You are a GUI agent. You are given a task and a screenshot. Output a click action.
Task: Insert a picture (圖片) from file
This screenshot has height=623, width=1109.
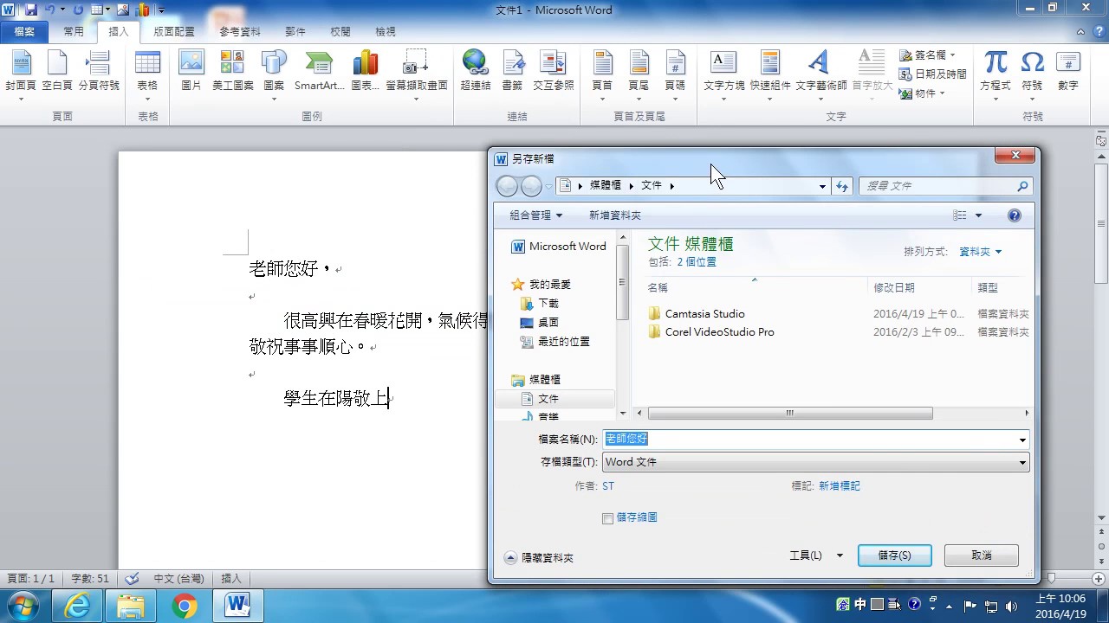tap(191, 74)
